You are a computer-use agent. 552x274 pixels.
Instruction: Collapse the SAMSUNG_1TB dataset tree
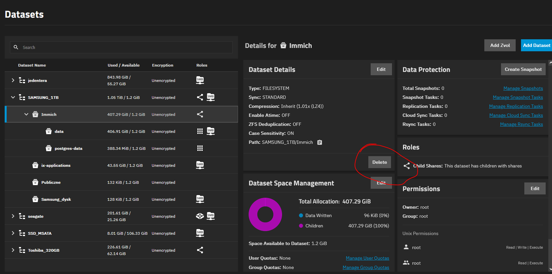pyautogui.click(x=13, y=97)
